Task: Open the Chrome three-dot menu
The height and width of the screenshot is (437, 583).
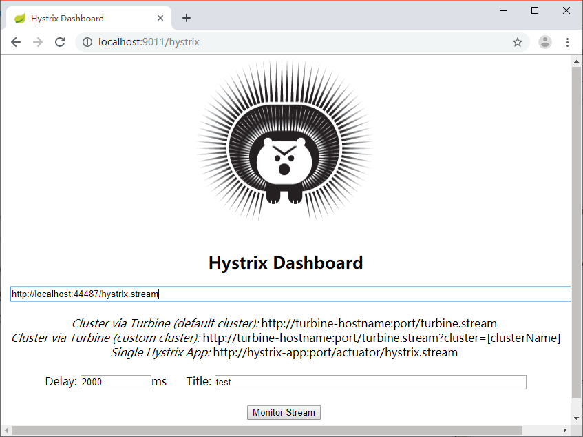Action: click(567, 42)
